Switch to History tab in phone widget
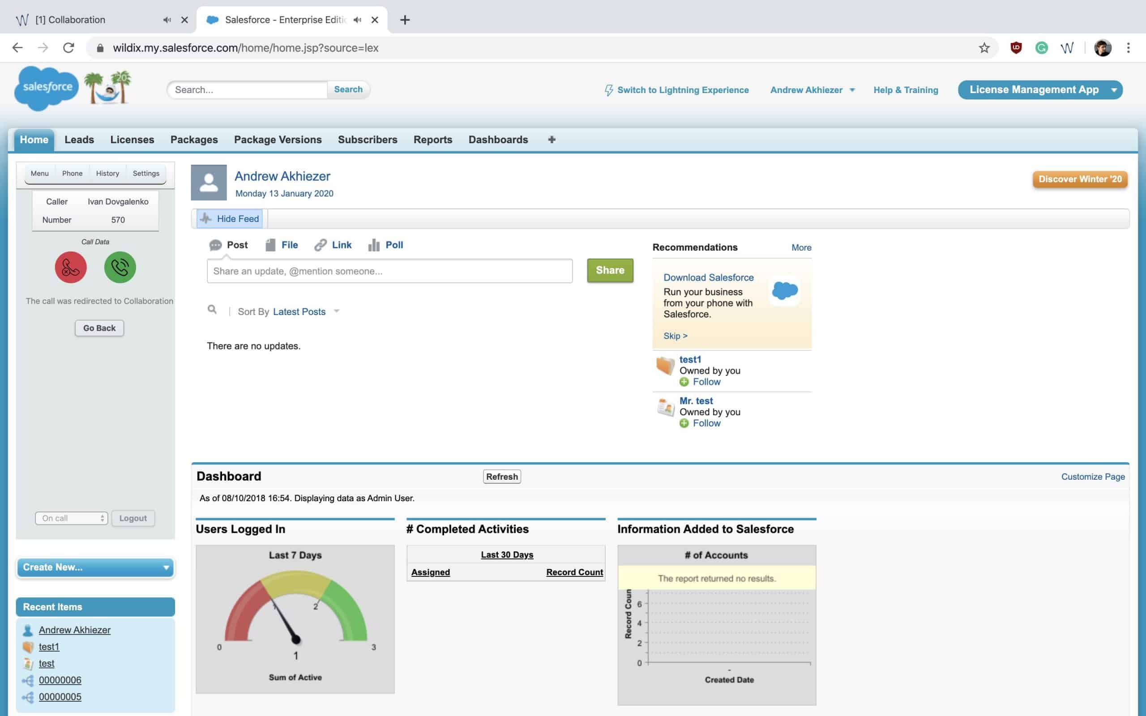The height and width of the screenshot is (716, 1146). tap(107, 173)
